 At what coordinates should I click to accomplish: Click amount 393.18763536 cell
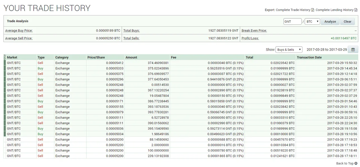pos(158,107)
